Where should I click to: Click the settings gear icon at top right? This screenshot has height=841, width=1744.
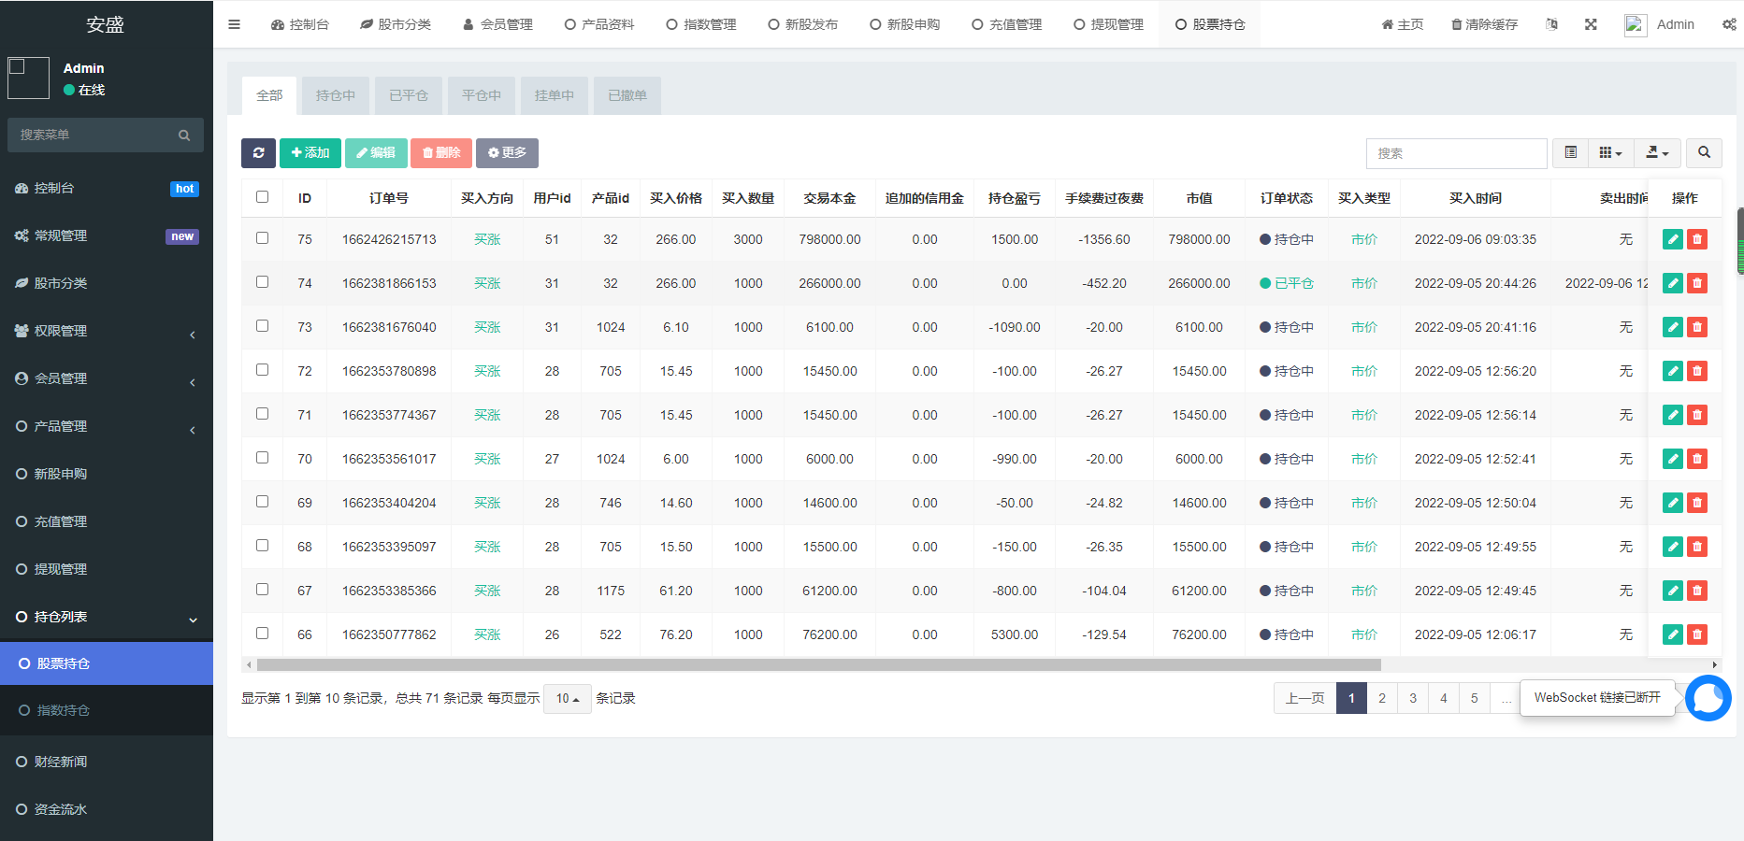tap(1729, 24)
